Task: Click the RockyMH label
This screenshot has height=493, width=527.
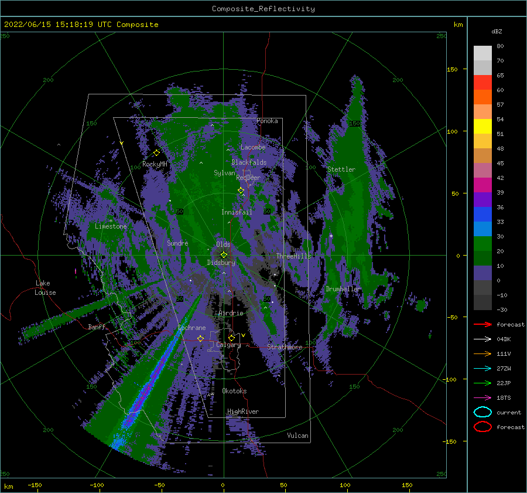Action: click(x=155, y=164)
